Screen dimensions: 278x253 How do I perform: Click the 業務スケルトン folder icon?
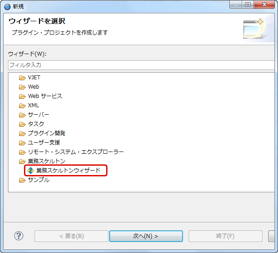(x=22, y=161)
